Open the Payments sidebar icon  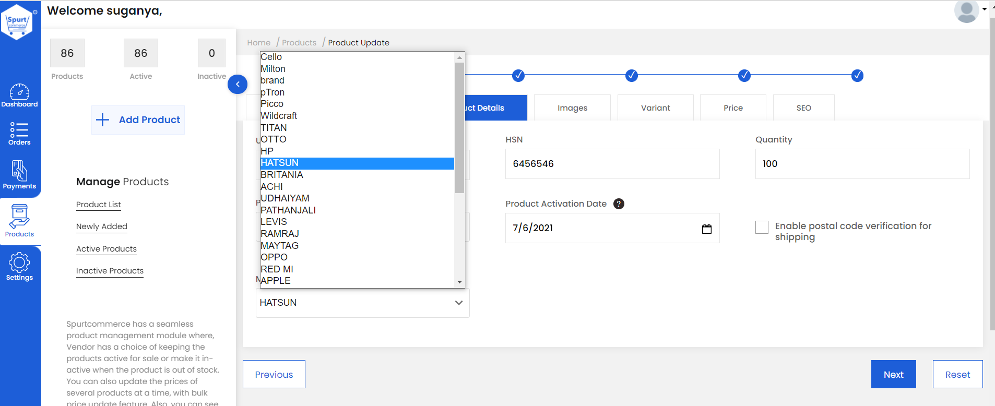coord(19,175)
